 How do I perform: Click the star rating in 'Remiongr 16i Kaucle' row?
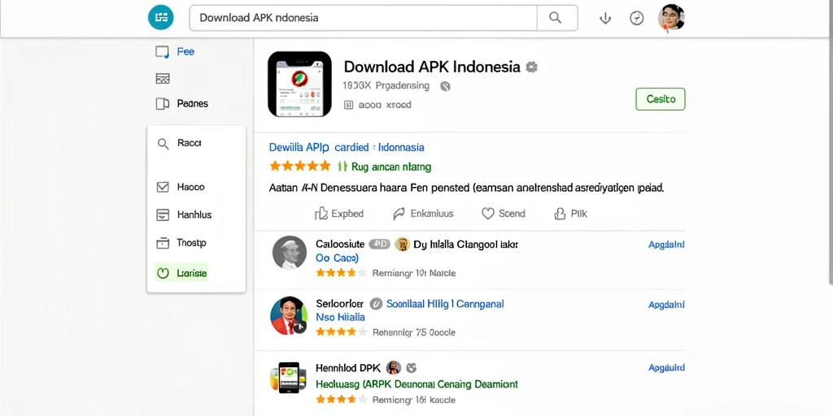(341, 400)
